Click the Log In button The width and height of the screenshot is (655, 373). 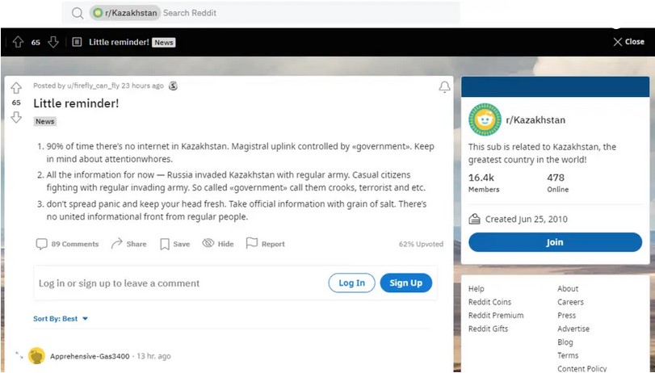[351, 283]
